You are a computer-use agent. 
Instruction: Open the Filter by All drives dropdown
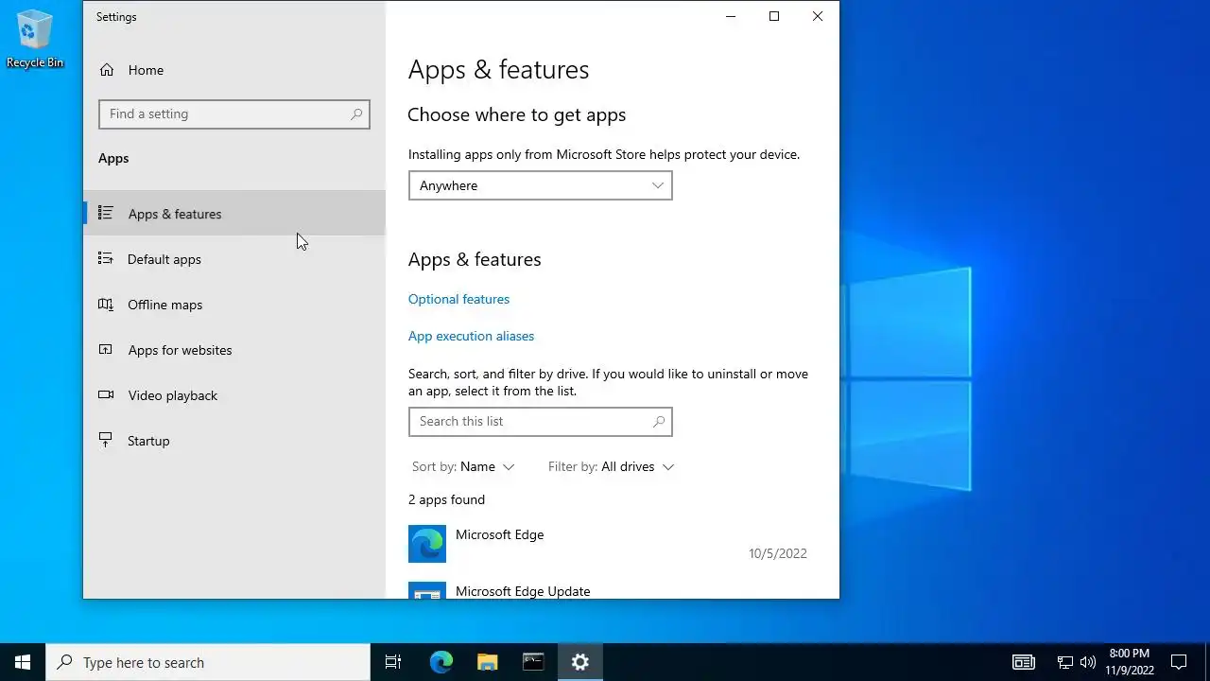[x=611, y=466]
